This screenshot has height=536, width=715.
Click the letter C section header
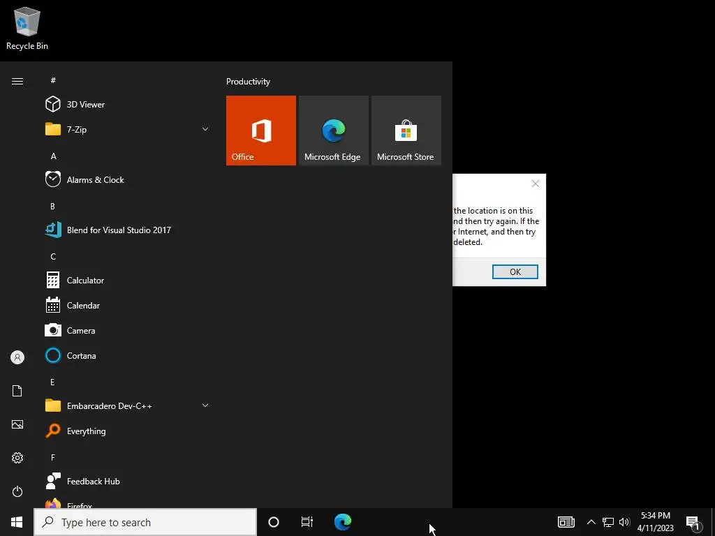coord(53,256)
